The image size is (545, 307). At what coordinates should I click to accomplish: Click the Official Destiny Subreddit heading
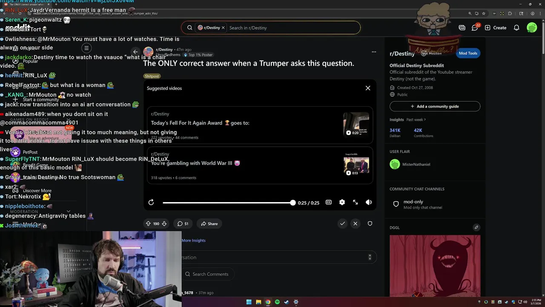pos(417,66)
